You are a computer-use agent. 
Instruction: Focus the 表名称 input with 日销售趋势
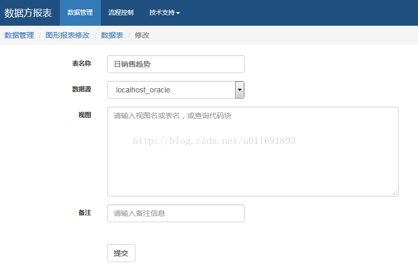pyautogui.click(x=176, y=64)
